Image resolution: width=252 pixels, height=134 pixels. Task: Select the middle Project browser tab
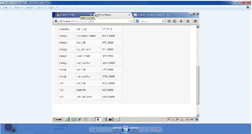pos(112,15)
